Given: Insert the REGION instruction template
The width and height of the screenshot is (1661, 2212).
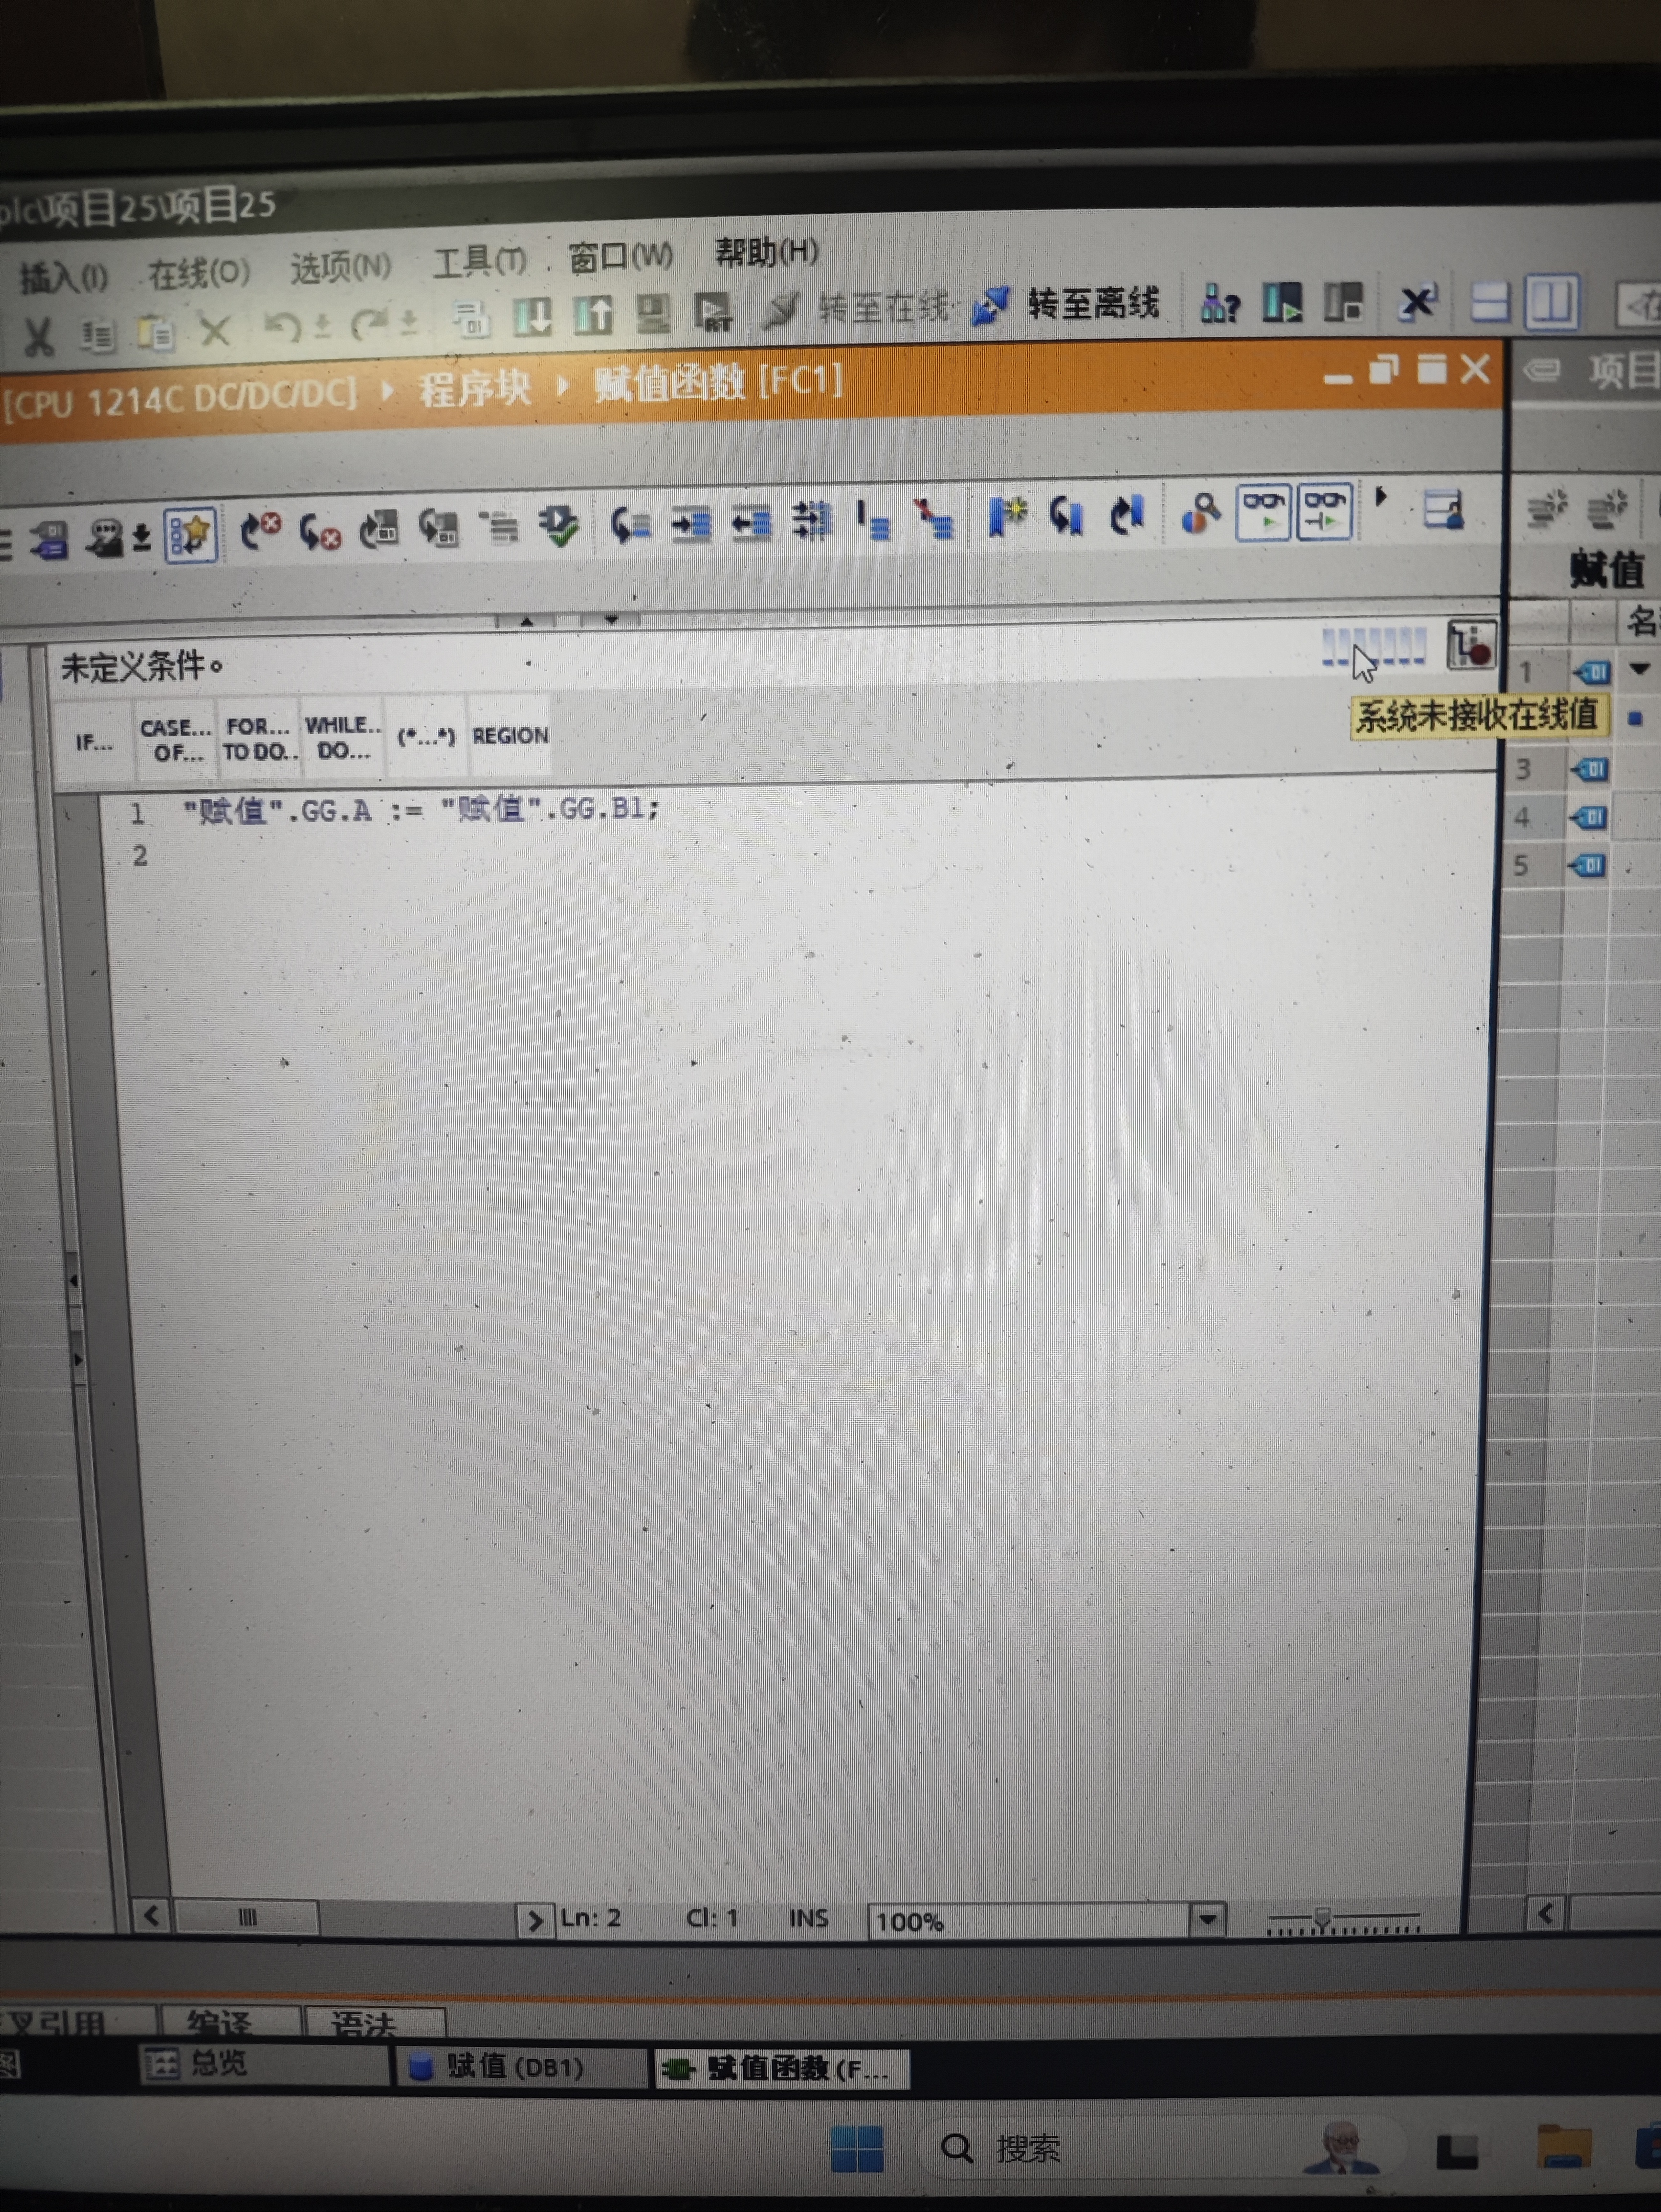Looking at the screenshot, I should [x=510, y=736].
